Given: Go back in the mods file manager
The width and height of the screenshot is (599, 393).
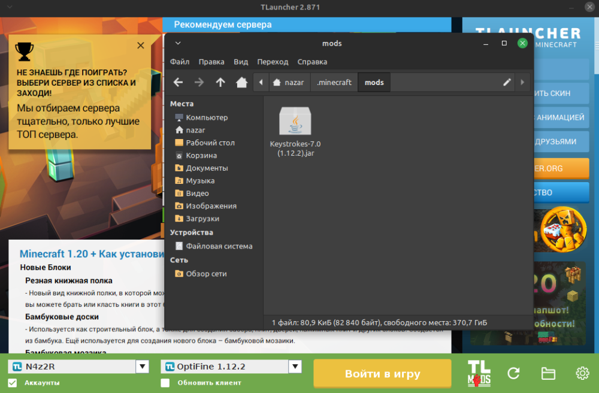Looking at the screenshot, I should 178,82.
